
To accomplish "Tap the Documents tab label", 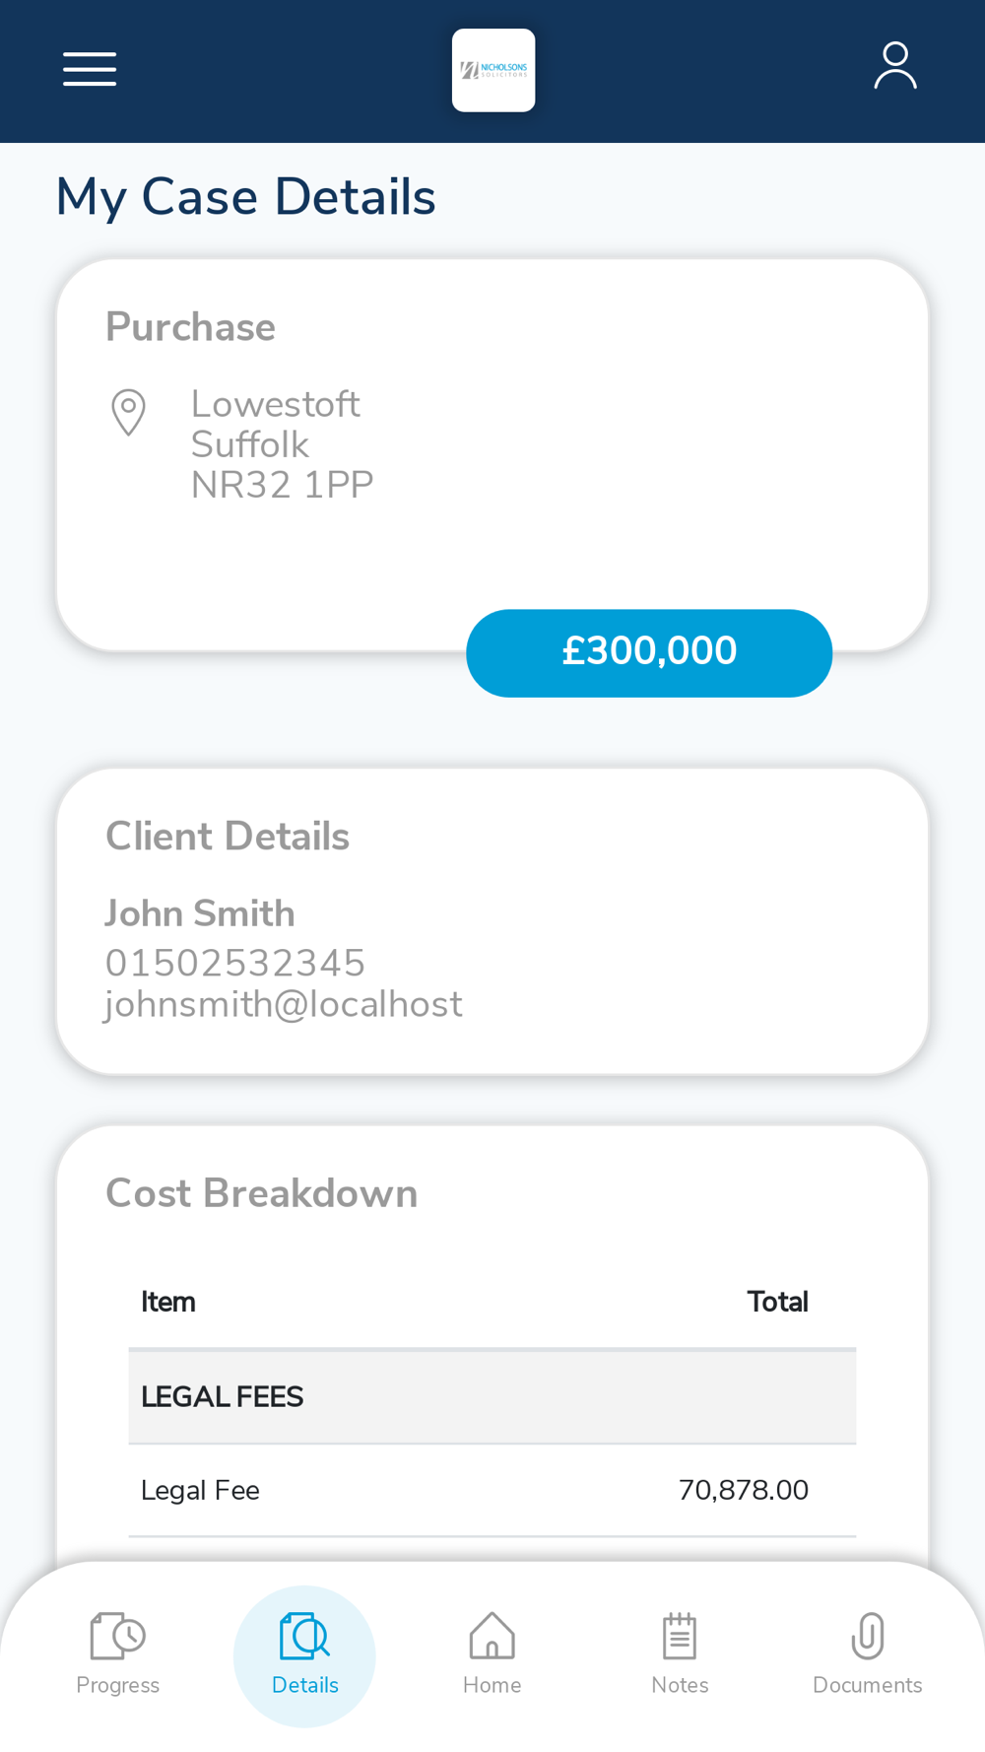I will [867, 1685].
